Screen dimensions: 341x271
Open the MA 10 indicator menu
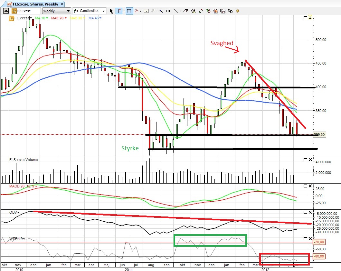coord(42,18)
